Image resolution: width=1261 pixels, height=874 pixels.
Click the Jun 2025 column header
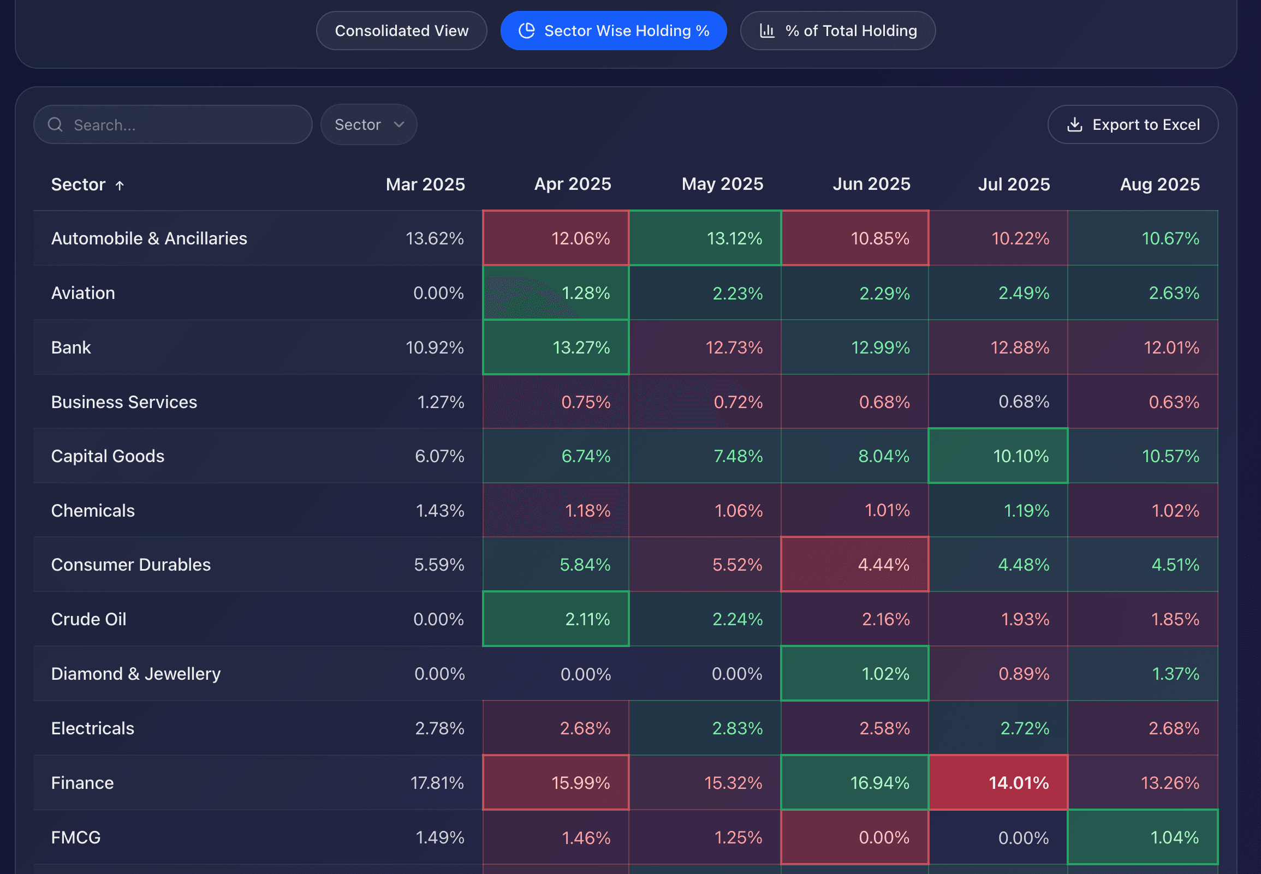(x=871, y=184)
